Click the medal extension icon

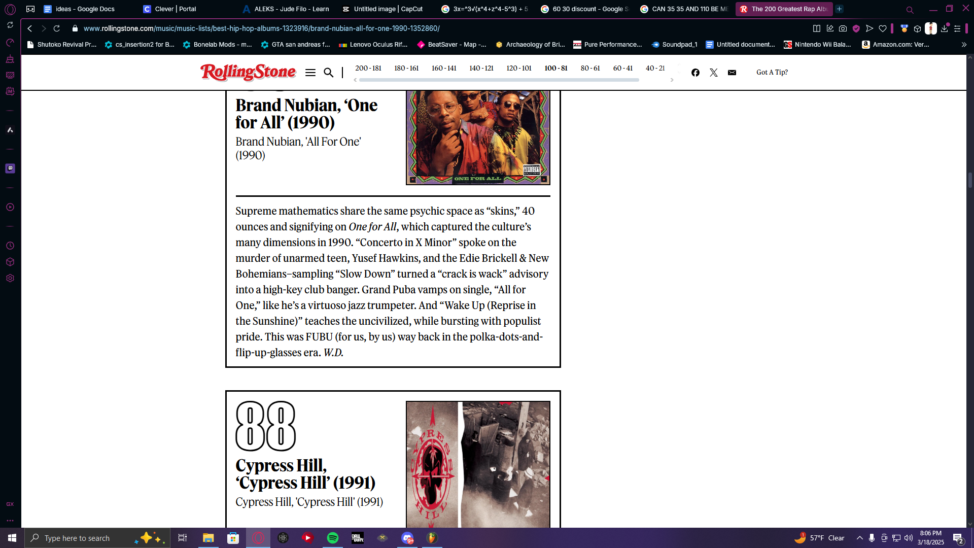(904, 28)
